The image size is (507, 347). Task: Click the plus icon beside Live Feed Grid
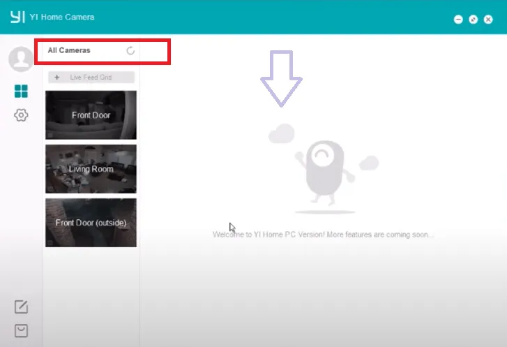(x=57, y=77)
